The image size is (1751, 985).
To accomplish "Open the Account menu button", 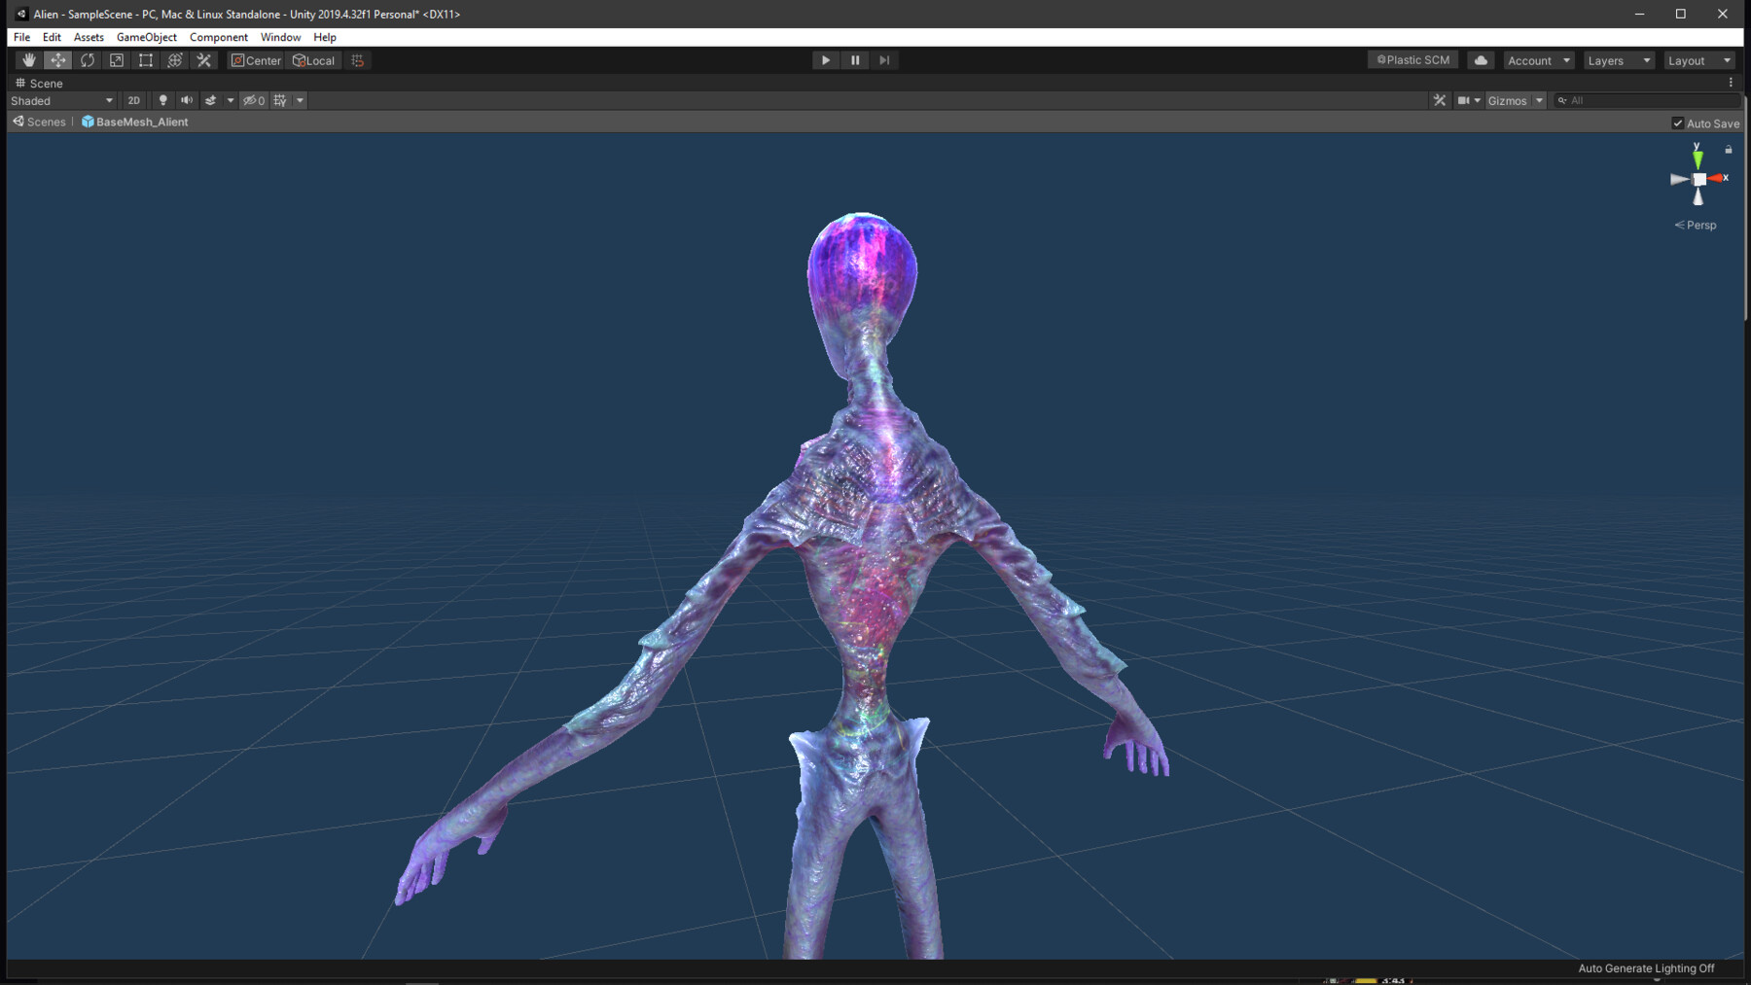I will [x=1537, y=59].
